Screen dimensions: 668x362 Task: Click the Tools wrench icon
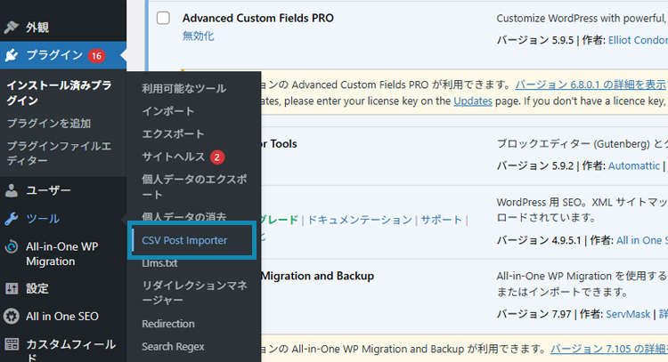pyautogui.click(x=12, y=219)
